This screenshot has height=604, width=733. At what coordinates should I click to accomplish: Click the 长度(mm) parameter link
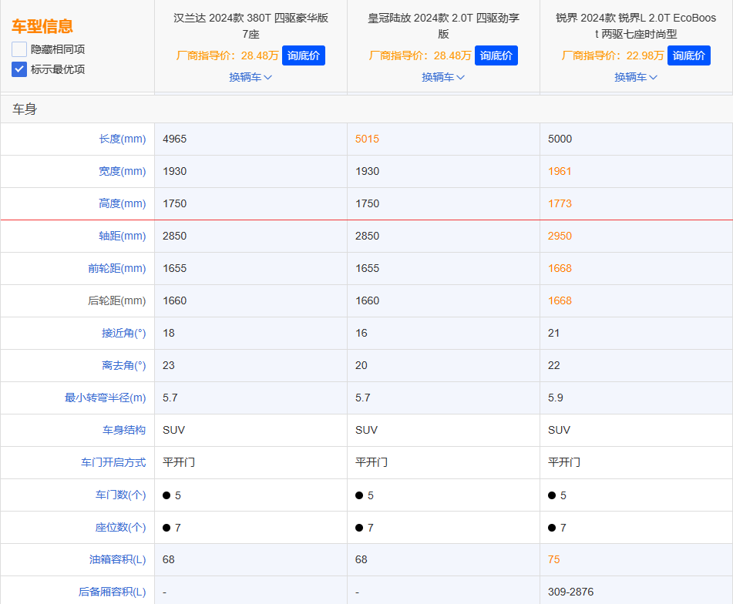click(123, 139)
